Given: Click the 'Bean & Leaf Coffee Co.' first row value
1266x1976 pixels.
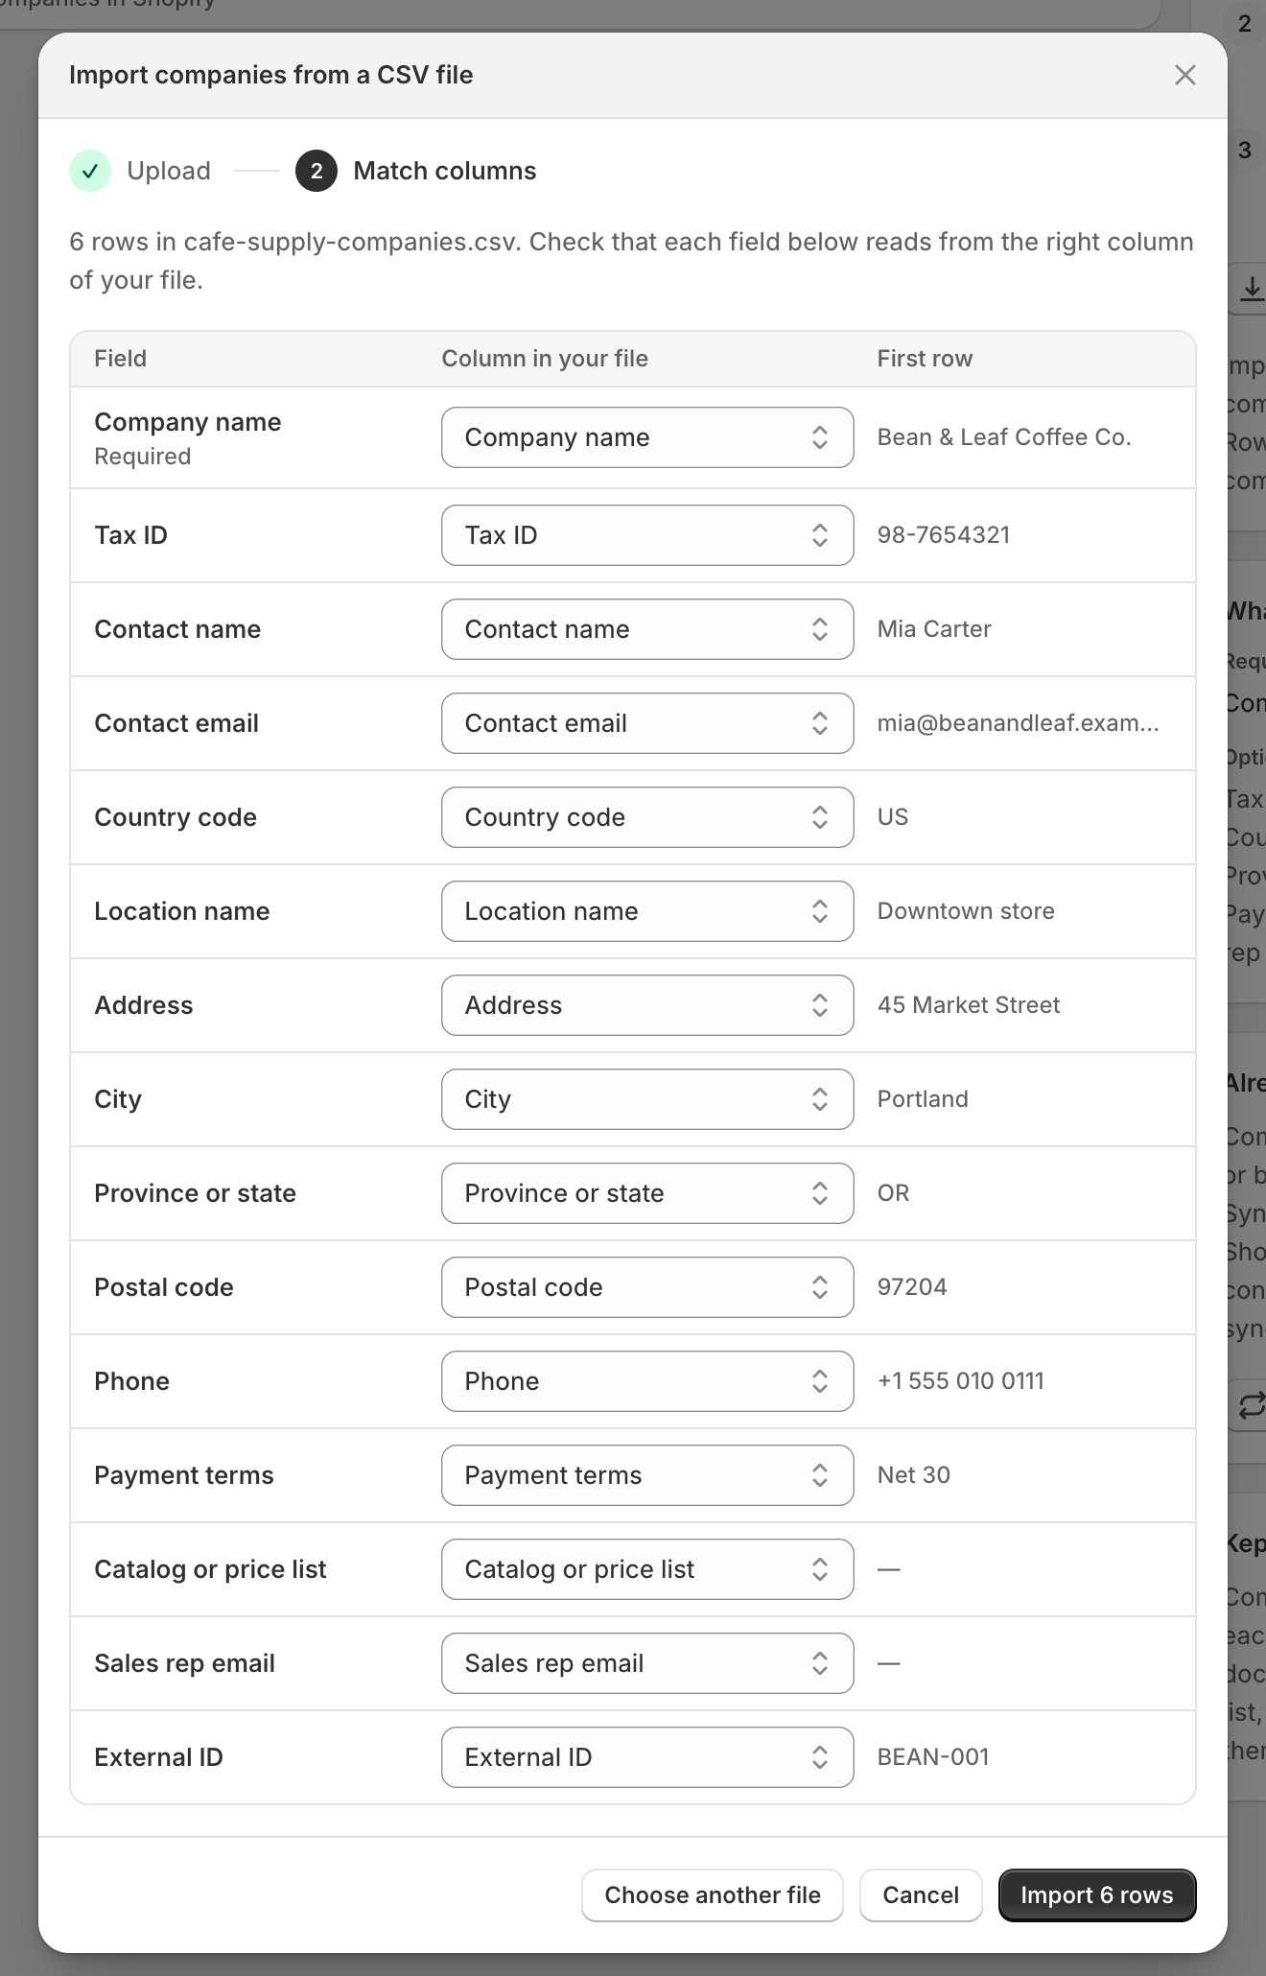Looking at the screenshot, I should tap(1004, 437).
